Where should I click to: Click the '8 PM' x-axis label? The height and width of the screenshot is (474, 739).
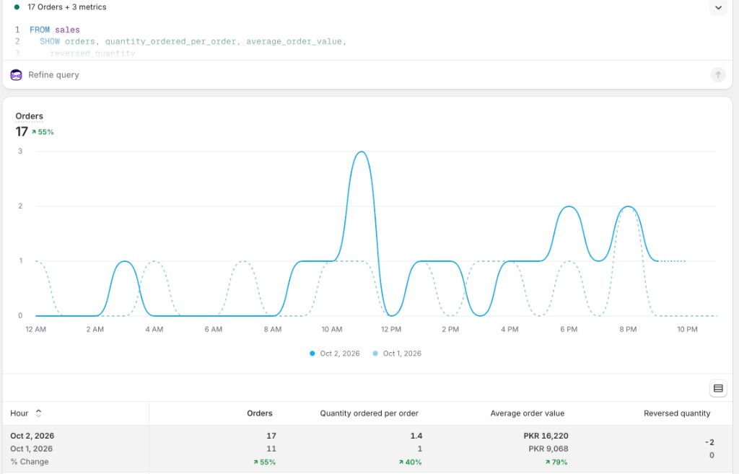[628, 330]
